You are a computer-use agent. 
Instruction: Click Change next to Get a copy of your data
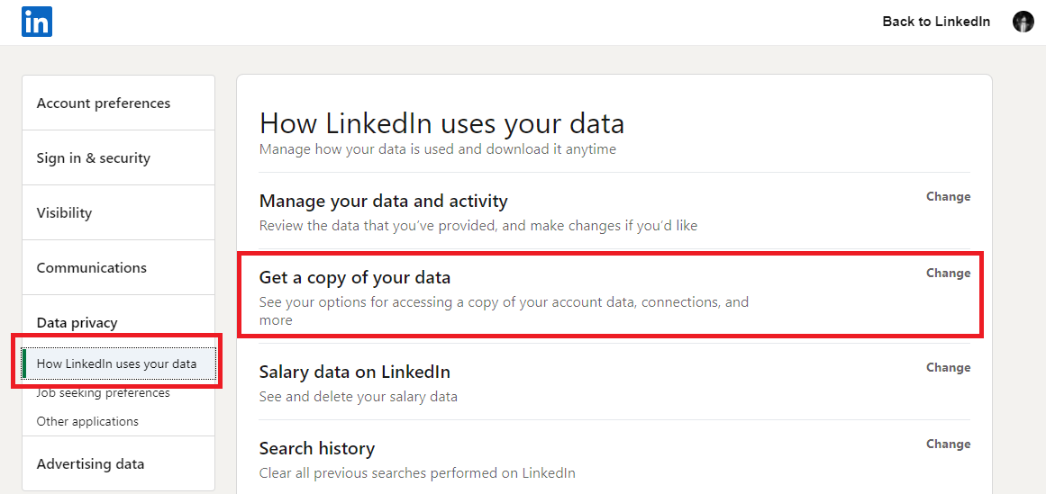click(948, 274)
